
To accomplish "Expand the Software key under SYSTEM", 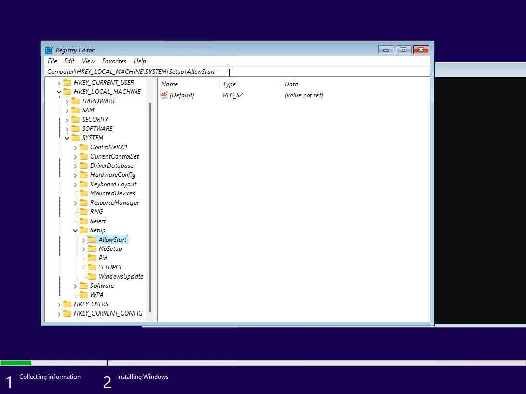I will [x=75, y=286].
